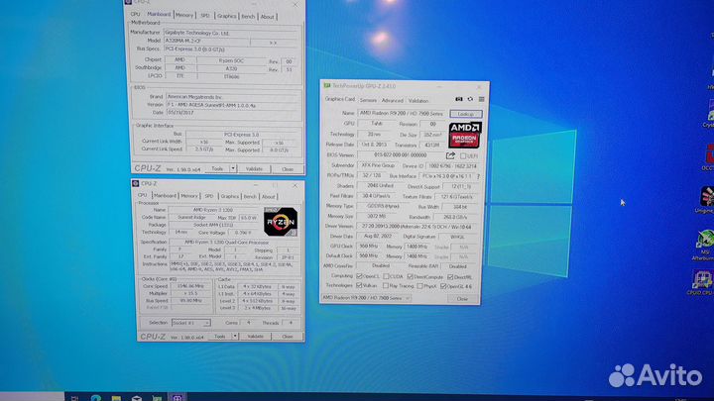Click the GPU-Z screenshot camera icon
This screenshot has height=401, width=714.
coord(458,99)
